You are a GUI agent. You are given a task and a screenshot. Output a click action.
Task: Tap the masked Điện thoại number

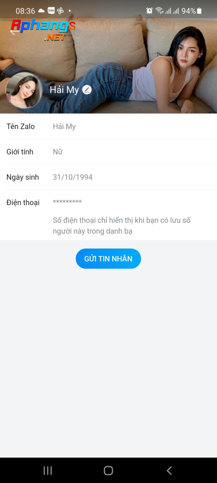[67, 202]
